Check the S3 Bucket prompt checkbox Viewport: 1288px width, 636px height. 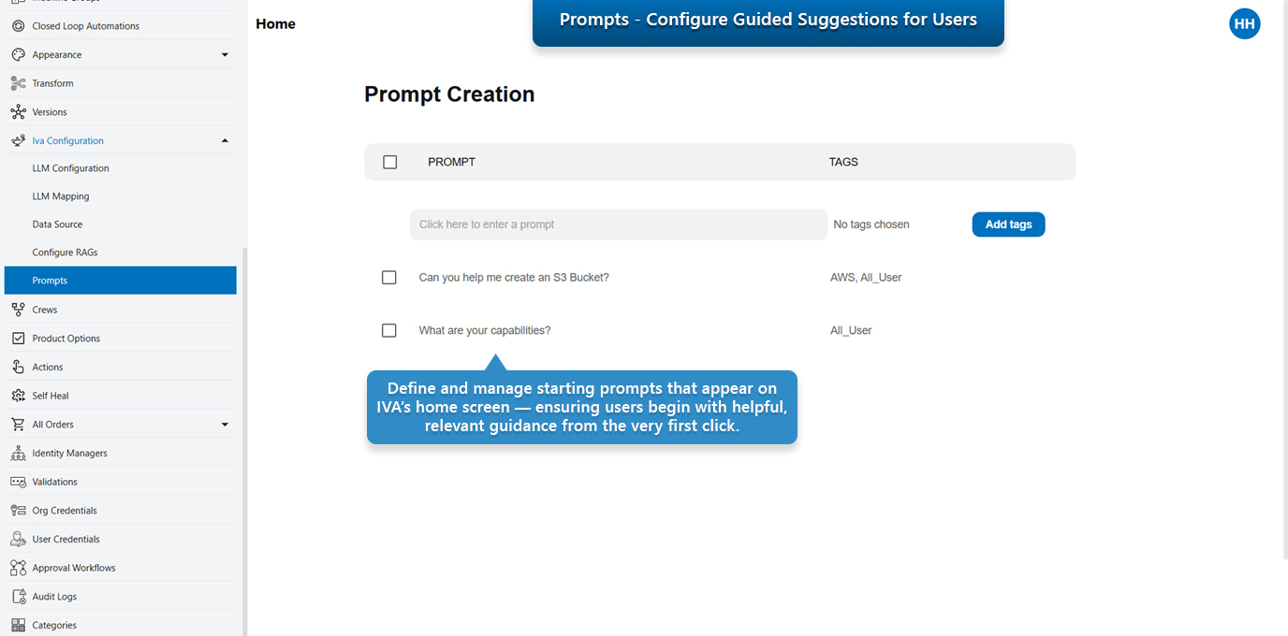[x=389, y=278]
